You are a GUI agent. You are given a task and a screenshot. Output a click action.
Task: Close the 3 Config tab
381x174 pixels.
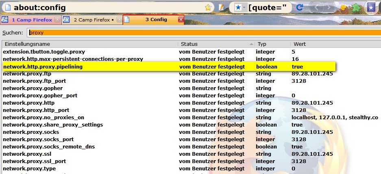click(x=181, y=19)
